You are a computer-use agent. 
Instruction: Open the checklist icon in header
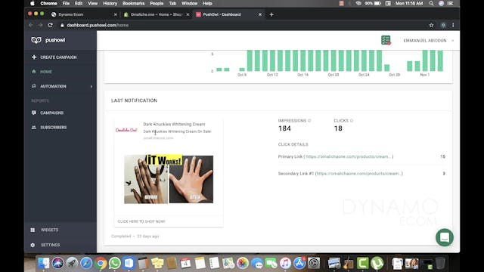pos(386,40)
